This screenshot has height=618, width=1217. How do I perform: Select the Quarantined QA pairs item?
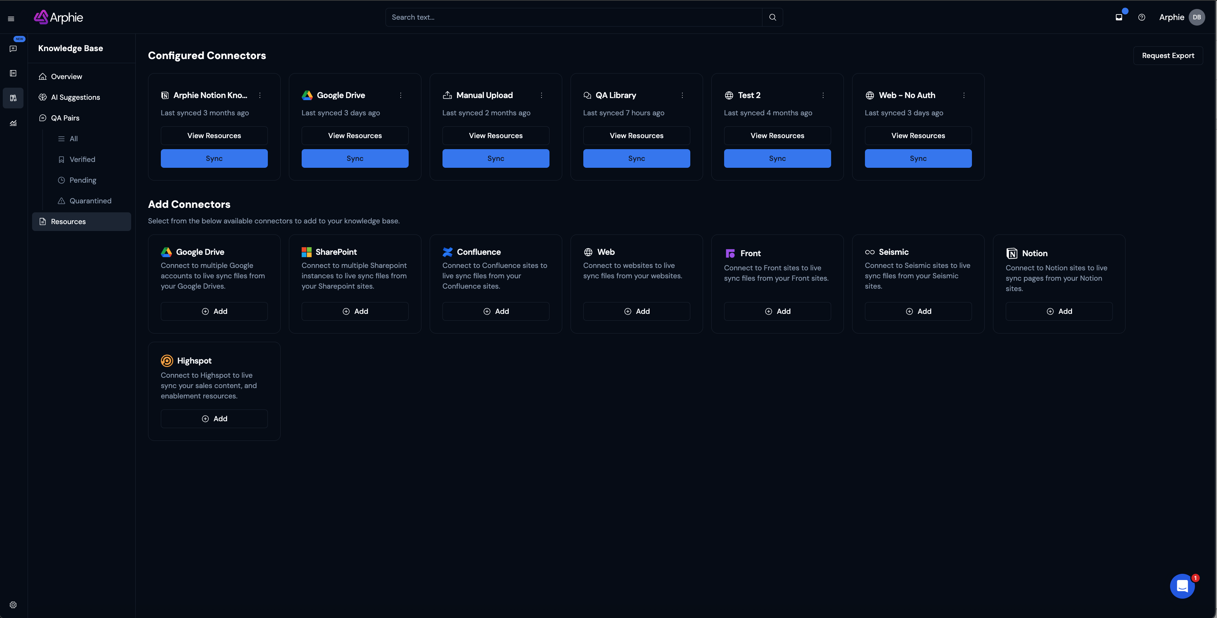pyautogui.click(x=90, y=201)
